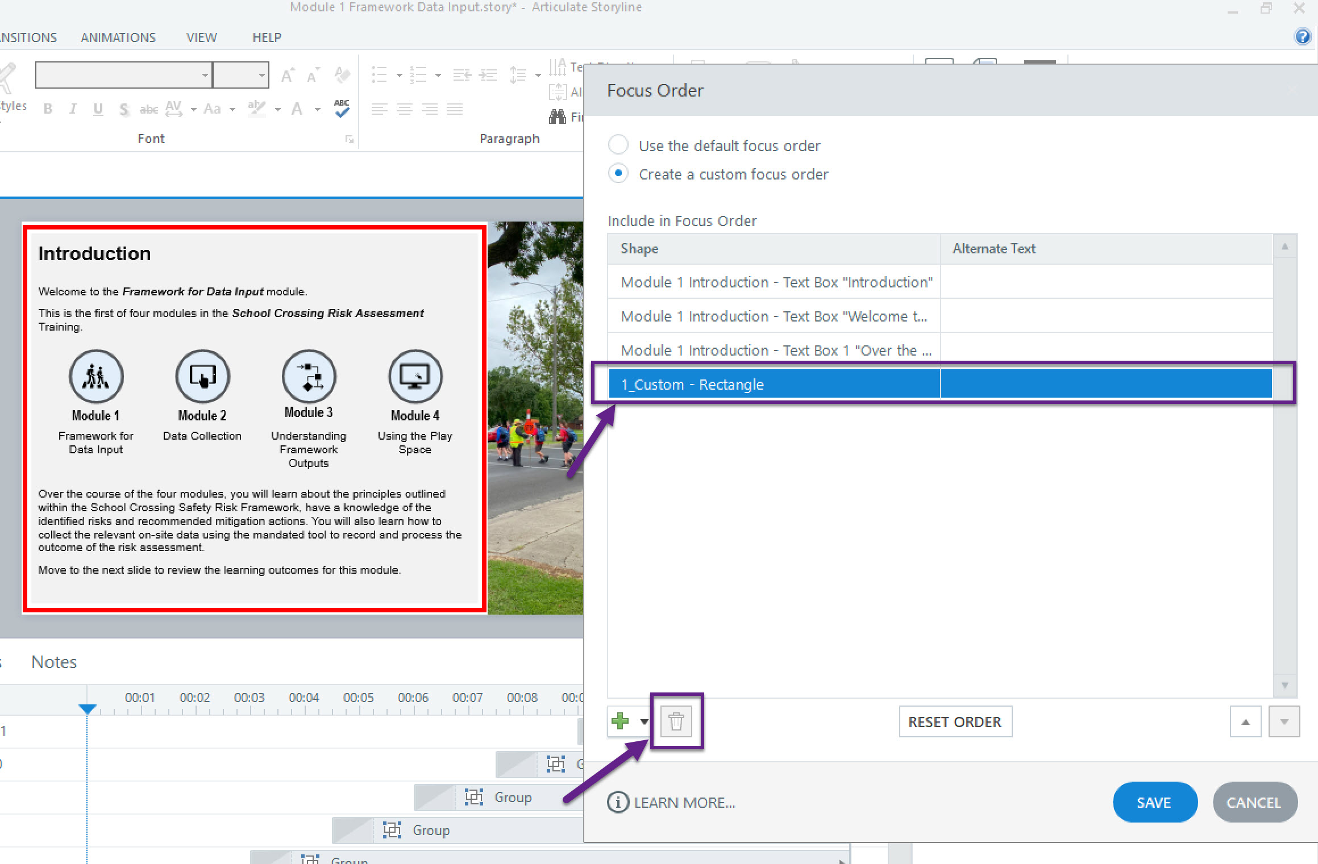Select Create a custom focus order

[618, 173]
